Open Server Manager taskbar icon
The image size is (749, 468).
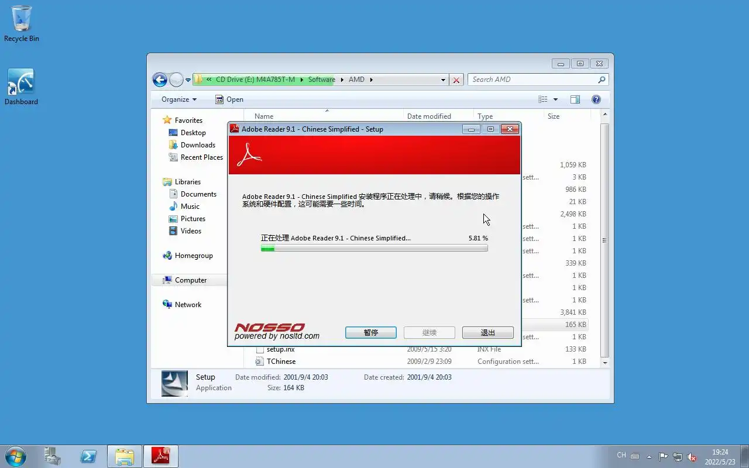click(52, 456)
